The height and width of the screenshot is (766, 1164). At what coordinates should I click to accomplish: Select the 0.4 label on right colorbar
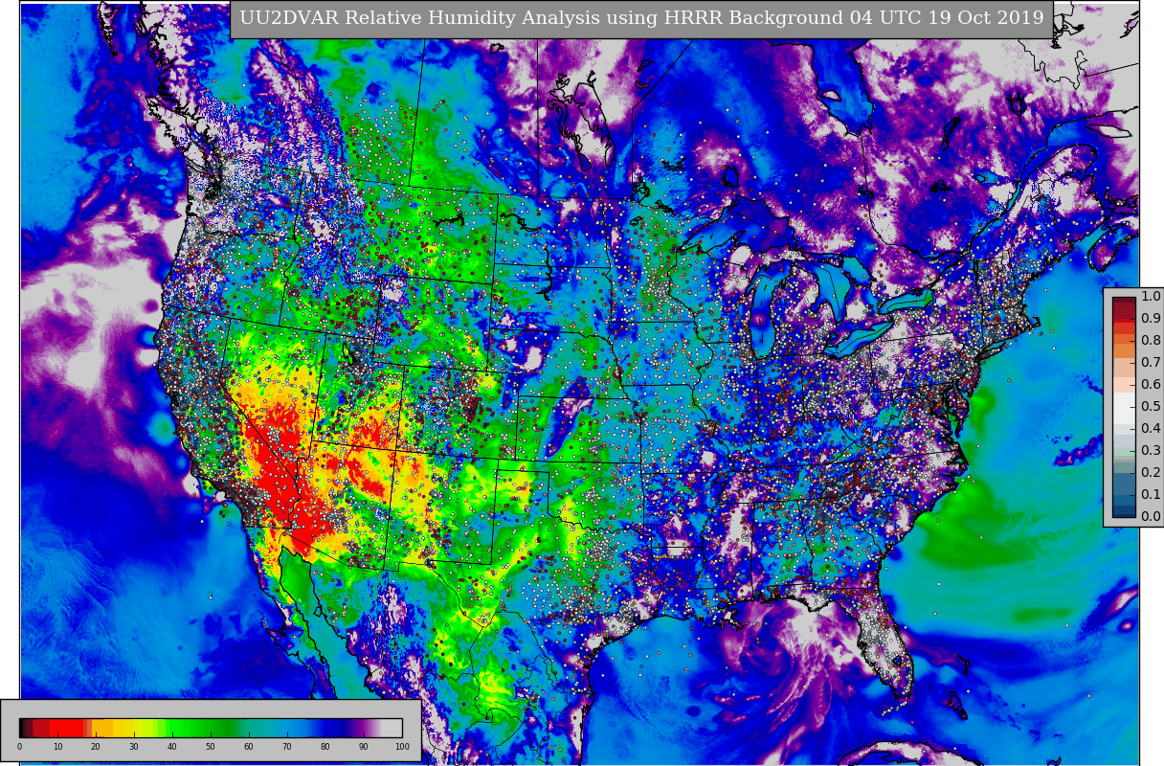click(x=1151, y=429)
